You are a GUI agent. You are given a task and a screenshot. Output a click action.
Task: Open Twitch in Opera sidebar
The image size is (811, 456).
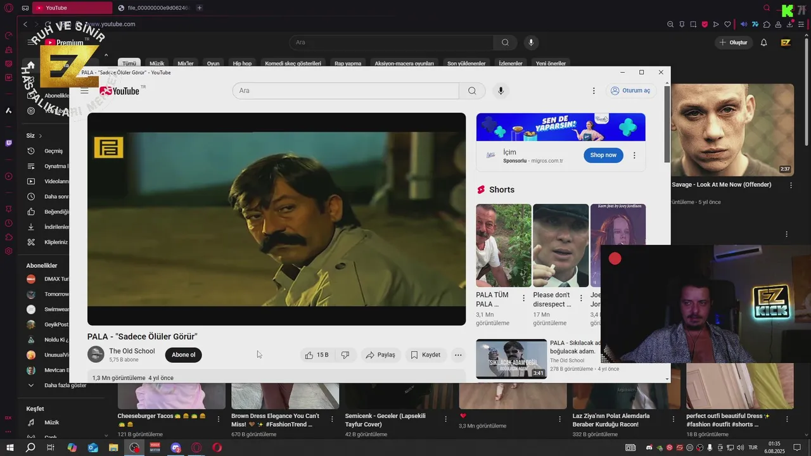(x=8, y=143)
